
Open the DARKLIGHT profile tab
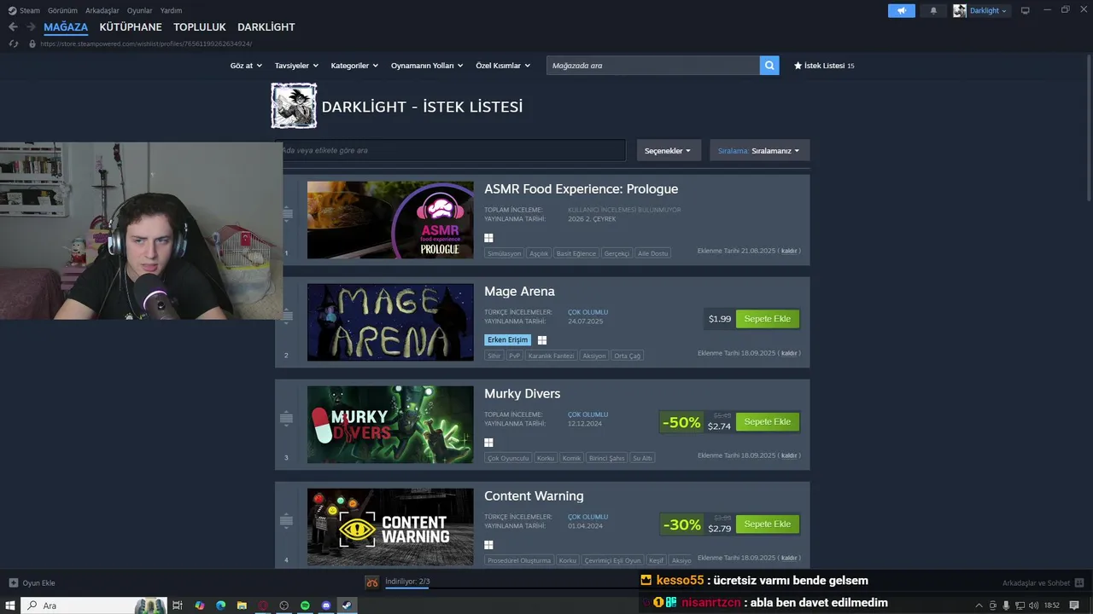[266, 27]
